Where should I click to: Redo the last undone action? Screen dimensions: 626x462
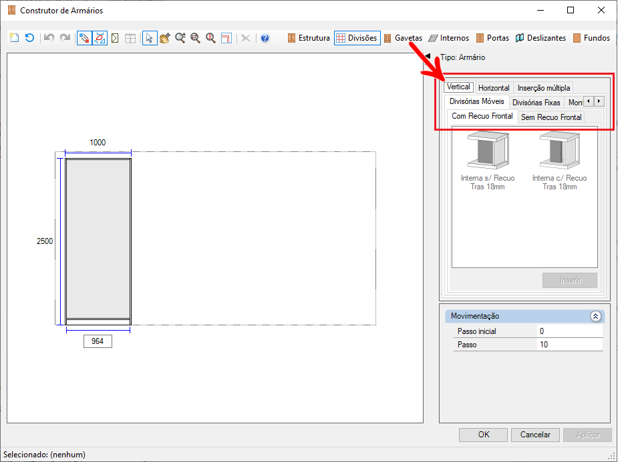[x=65, y=38]
